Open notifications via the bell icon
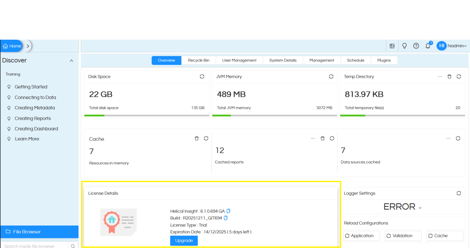The width and height of the screenshot is (470, 248). point(428,46)
